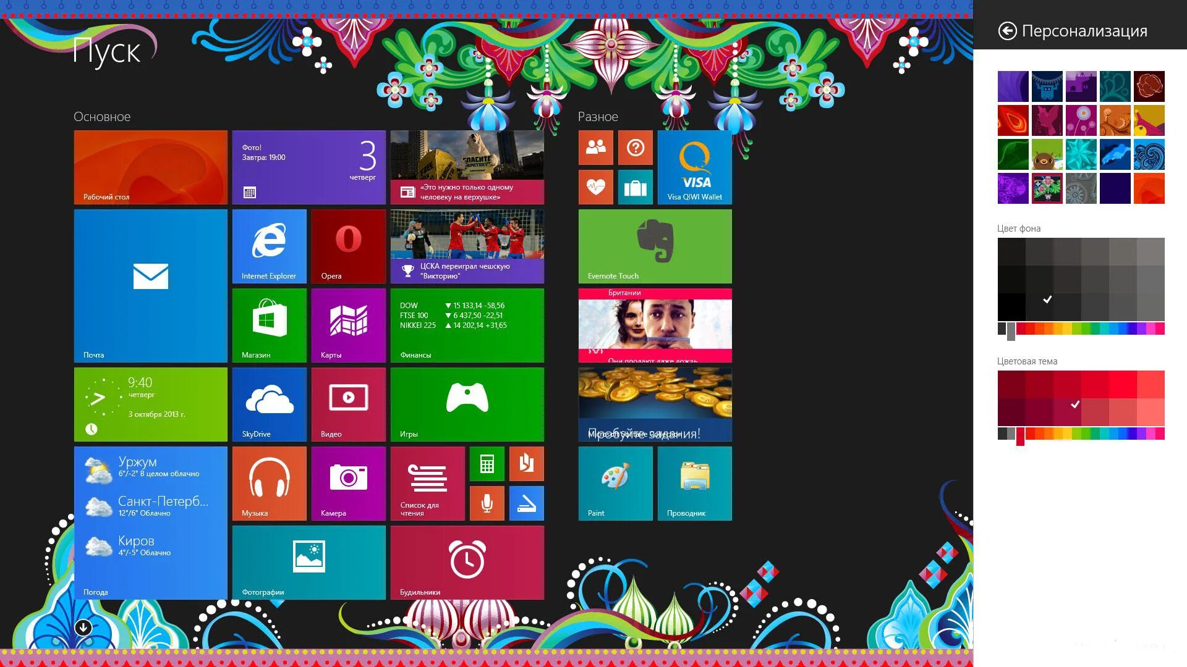Choose the teal star background pattern
The width and height of the screenshot is (1187, 667).
[1081, 154]
